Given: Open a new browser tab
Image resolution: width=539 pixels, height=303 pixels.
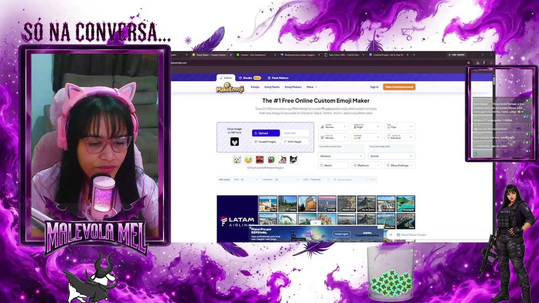Looking at the screenshot, I should click(x=414, y=55).
